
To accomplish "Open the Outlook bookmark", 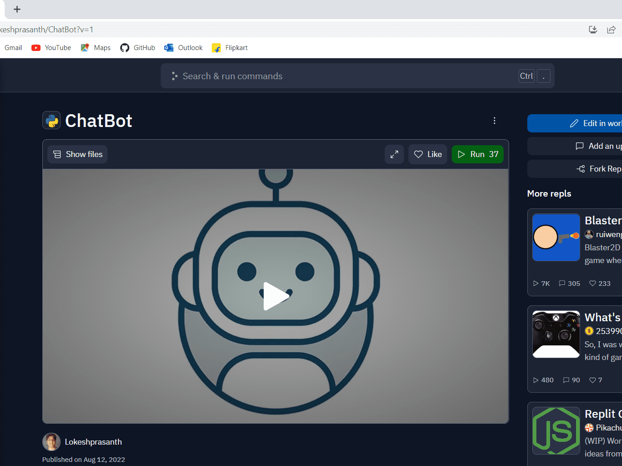I will (x=184, y=48).
